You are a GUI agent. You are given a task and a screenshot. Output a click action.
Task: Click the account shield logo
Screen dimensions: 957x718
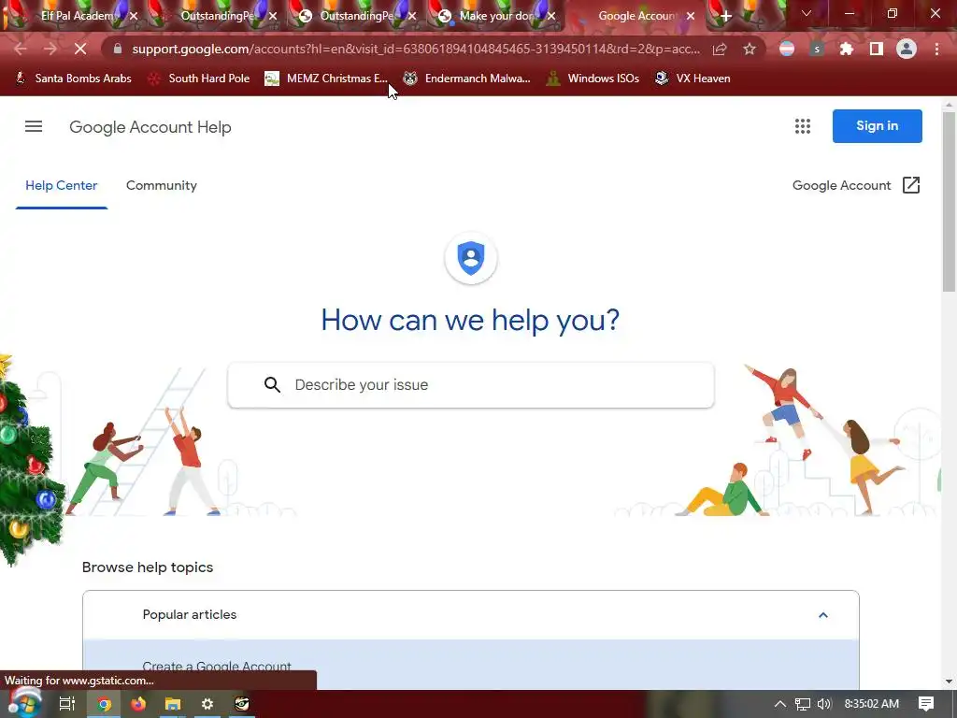(x=471, y=258)
